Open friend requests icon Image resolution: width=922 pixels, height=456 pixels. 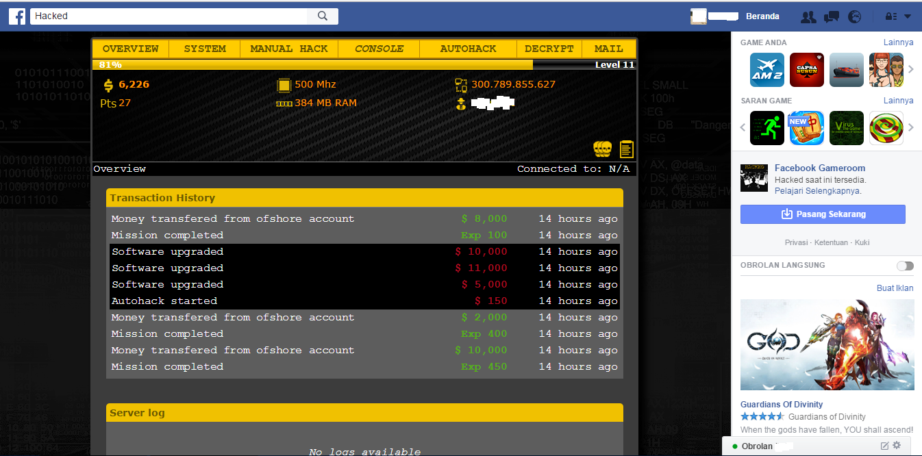808,16
